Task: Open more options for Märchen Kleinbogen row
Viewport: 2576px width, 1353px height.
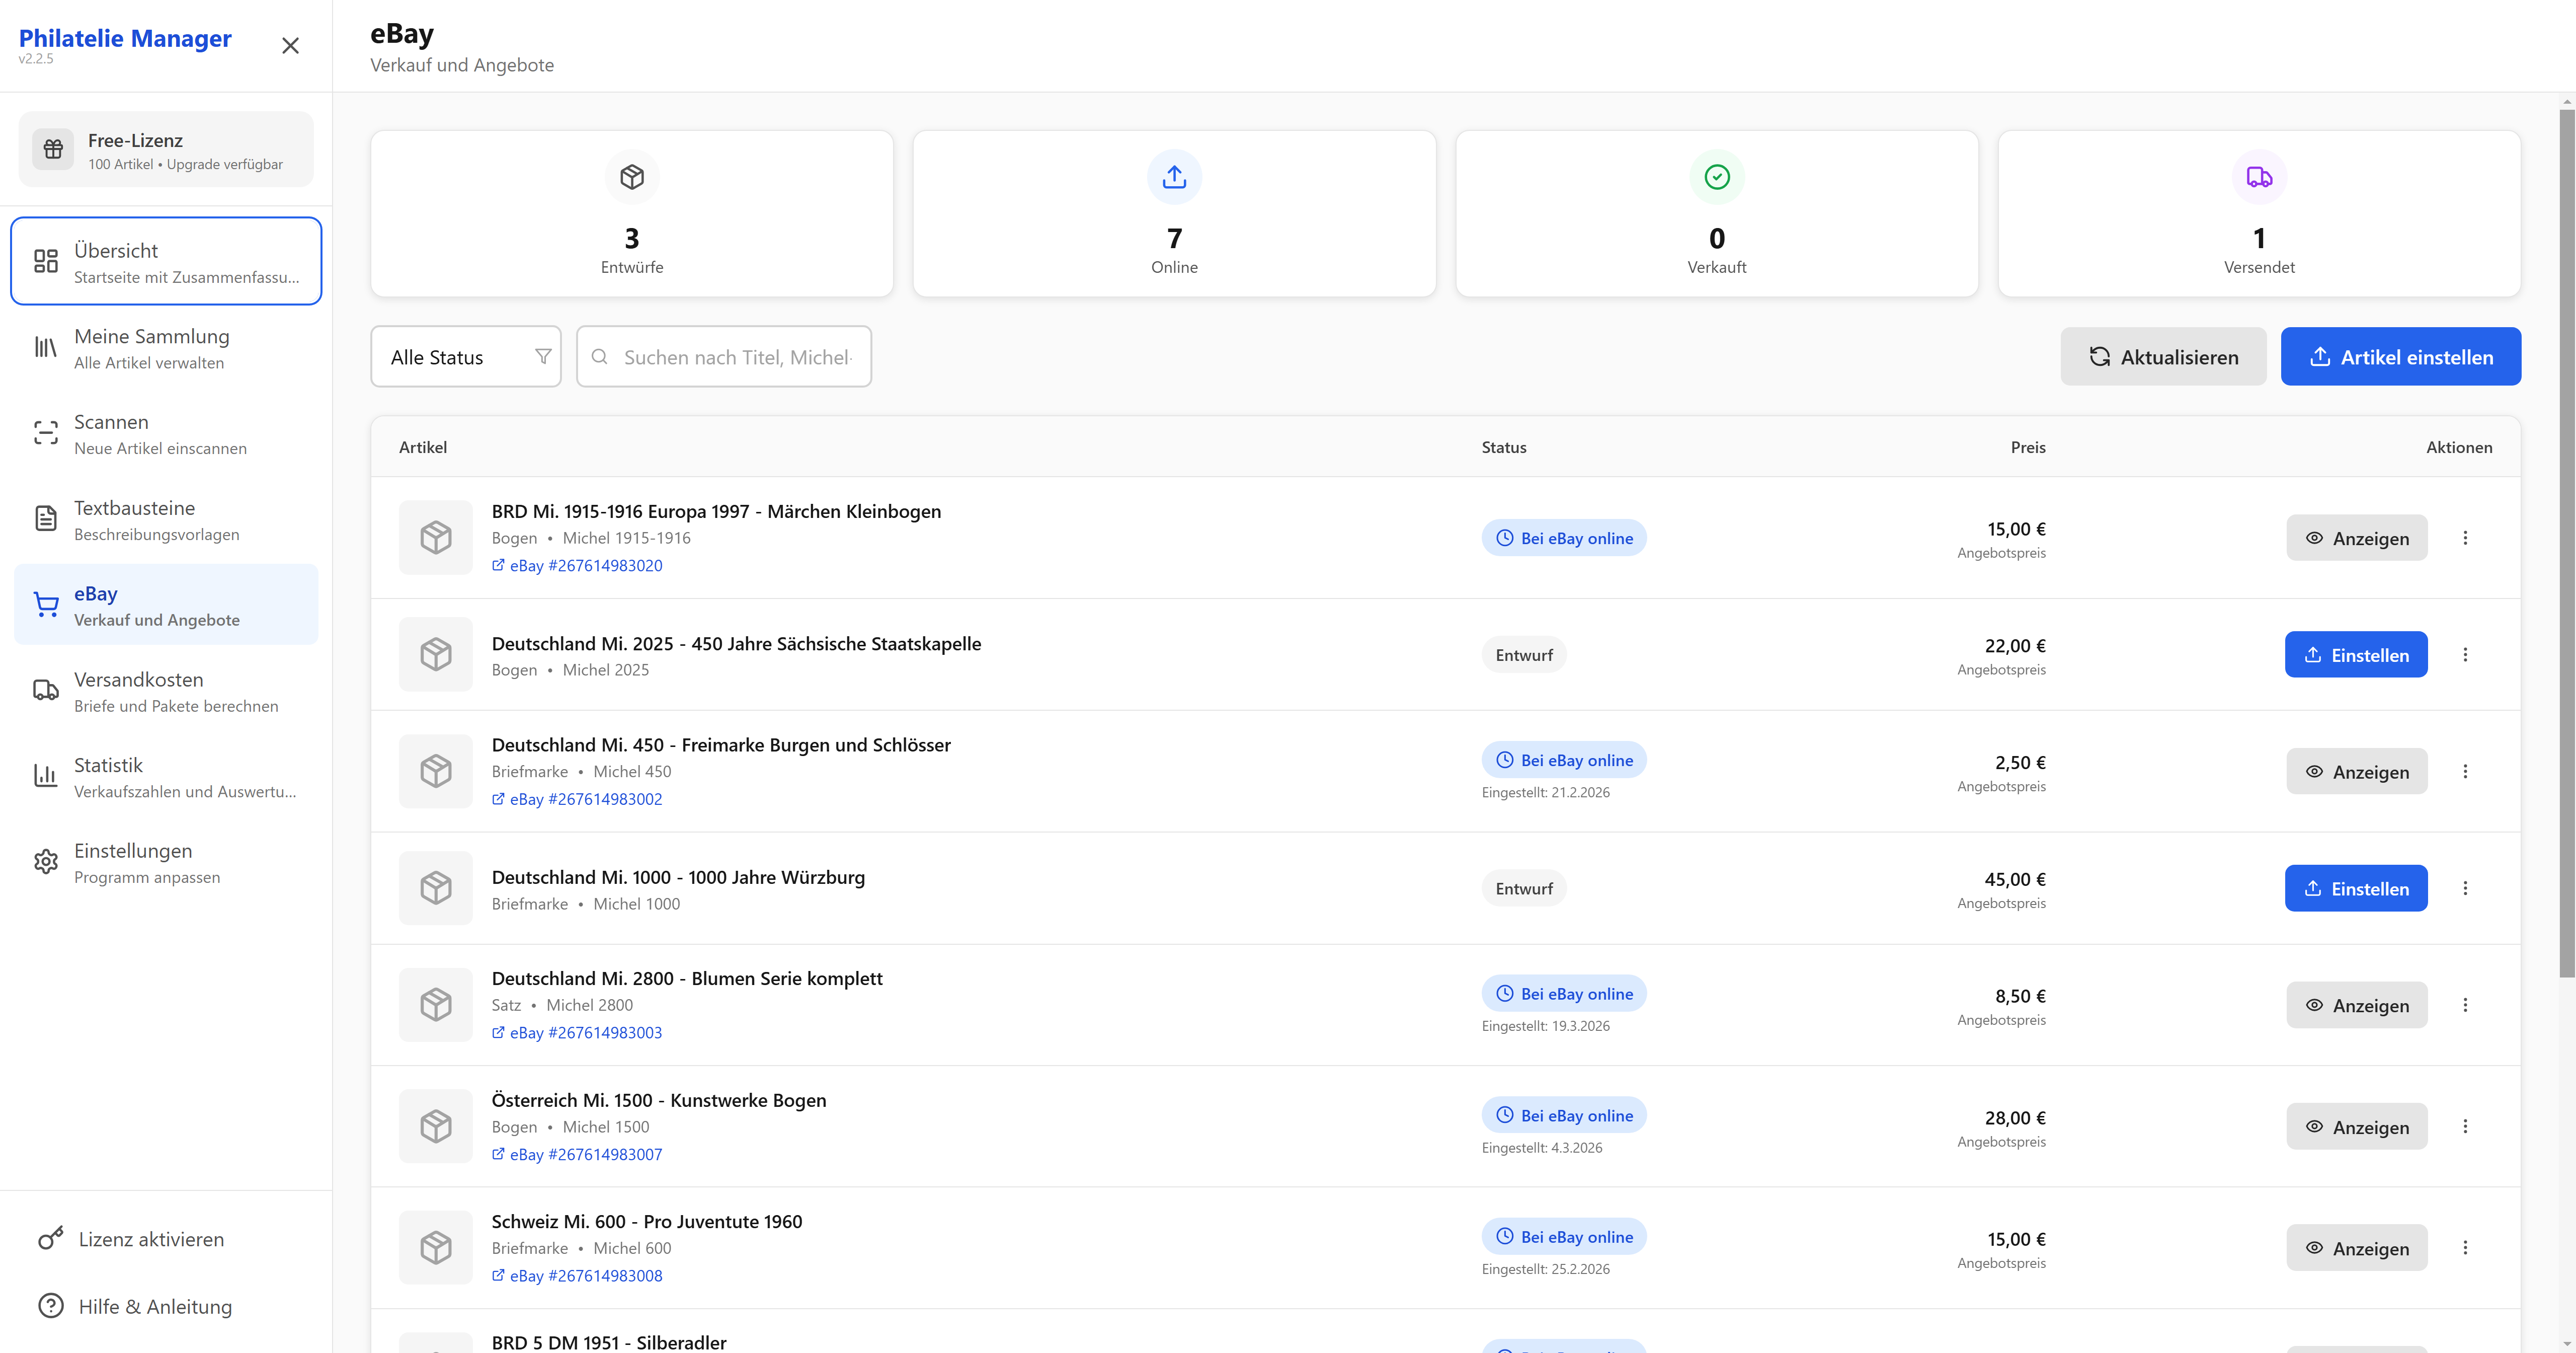Action: click(x=2465, y=539)
